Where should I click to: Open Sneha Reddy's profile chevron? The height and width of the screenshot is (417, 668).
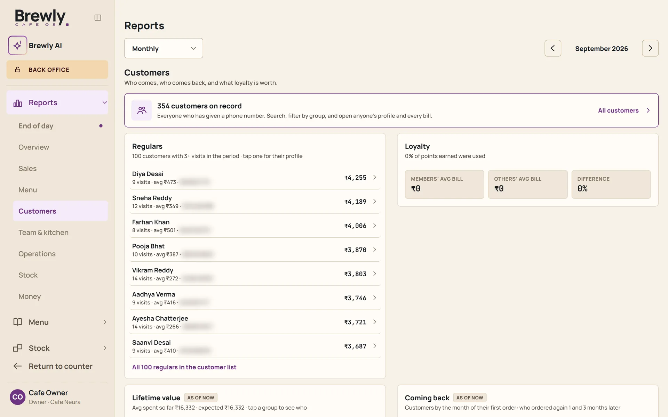[x=375, y=202]
